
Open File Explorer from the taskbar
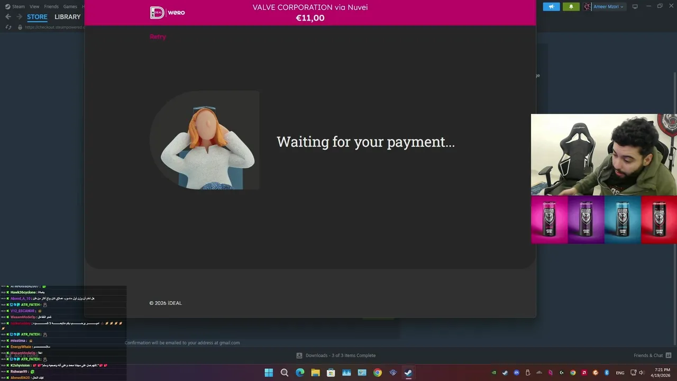pyautogui.click(x=315, y=373)
